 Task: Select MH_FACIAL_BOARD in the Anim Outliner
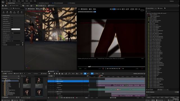click(x=154, y=22)
